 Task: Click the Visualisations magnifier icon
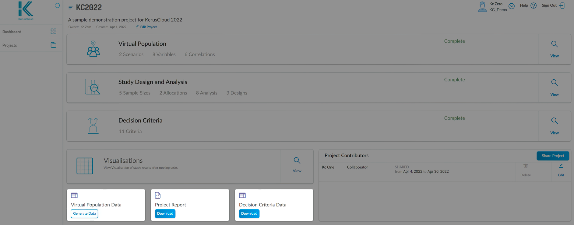(297, 161)
